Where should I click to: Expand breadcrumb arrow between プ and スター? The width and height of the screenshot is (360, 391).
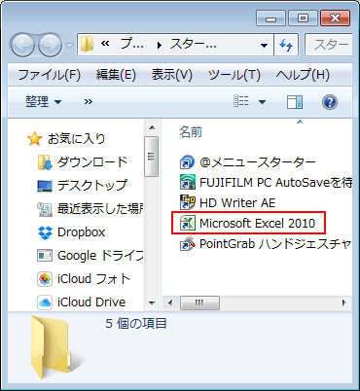point(159,45)
